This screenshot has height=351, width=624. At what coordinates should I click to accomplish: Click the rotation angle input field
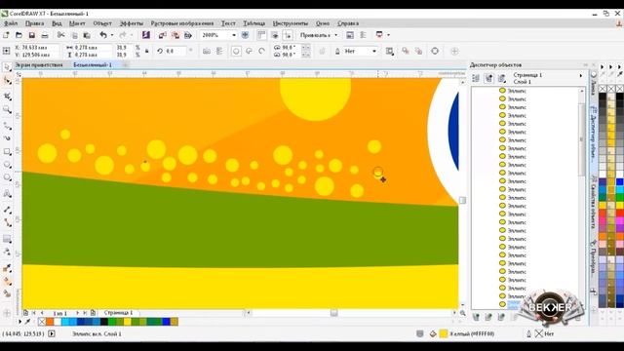pos(175,51)
